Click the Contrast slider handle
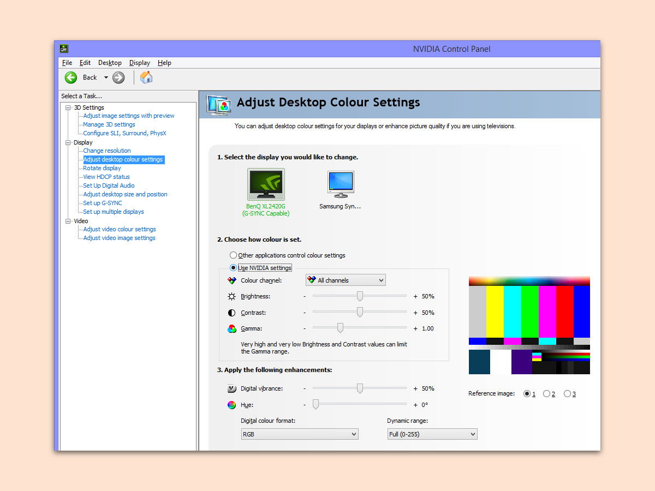The width and height of the screenshot is (655, 491). tap(360, 313)
